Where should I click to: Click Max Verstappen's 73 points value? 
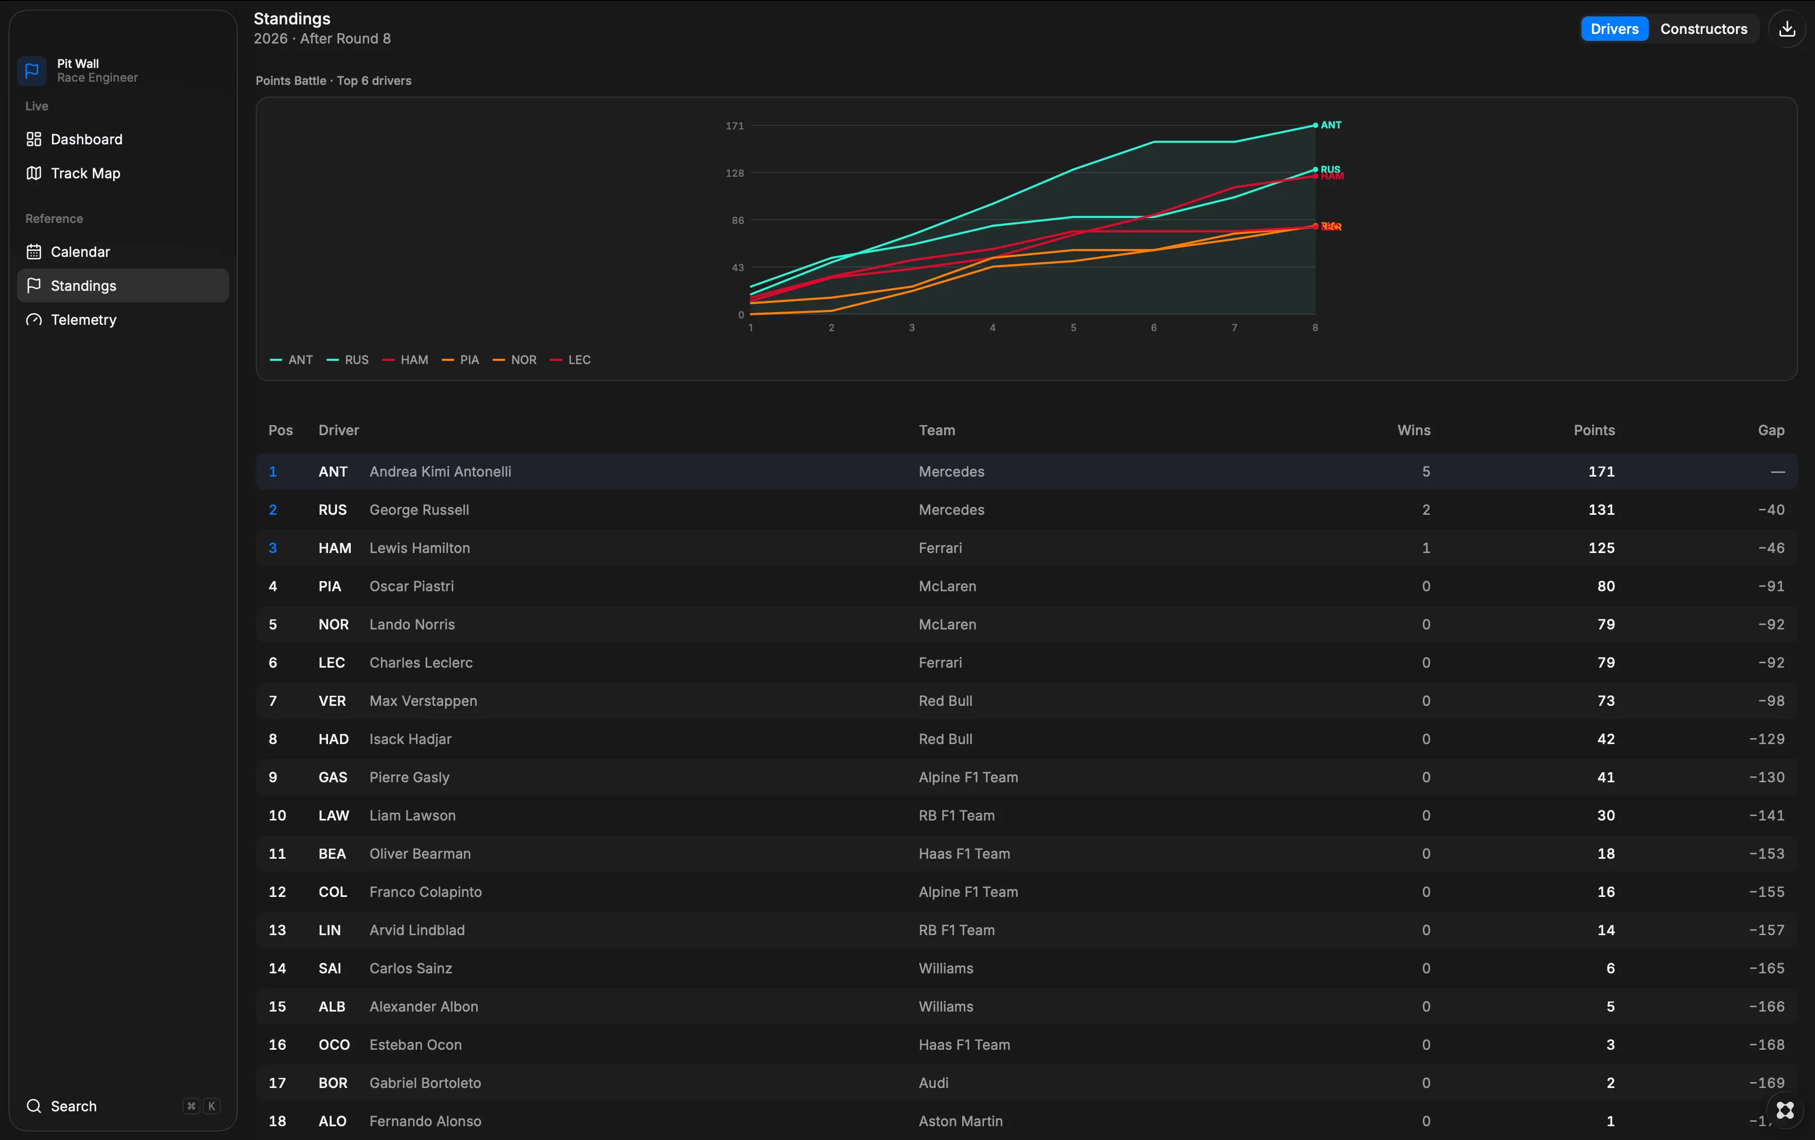click(1605, 701)
